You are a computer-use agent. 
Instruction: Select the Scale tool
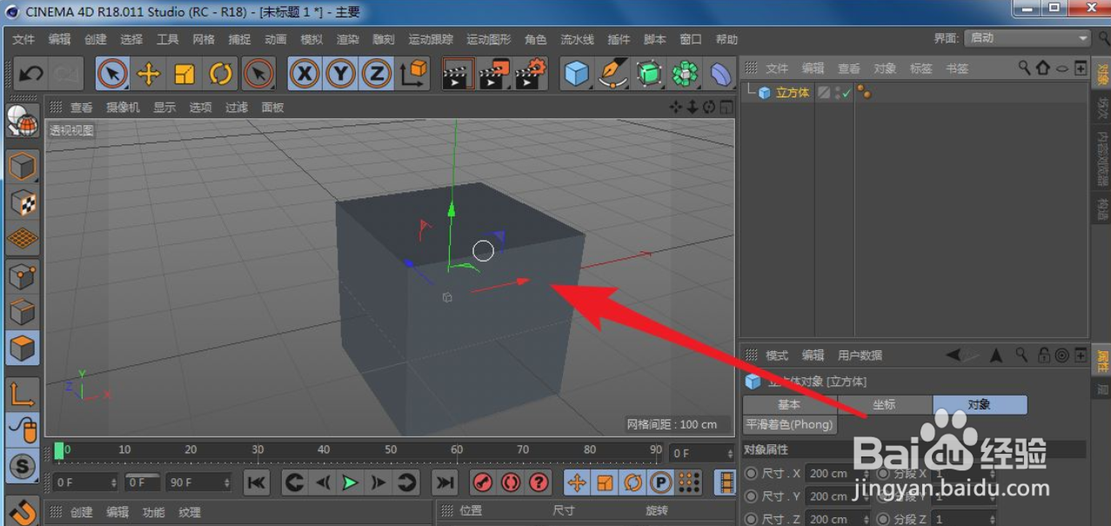[x=184, y=73]
